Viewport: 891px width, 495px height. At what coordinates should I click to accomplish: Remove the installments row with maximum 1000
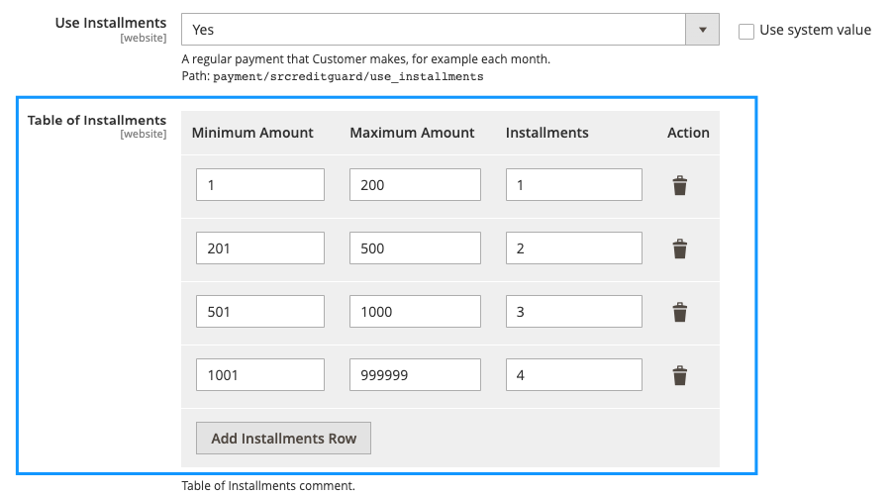[x=679, y=312]
